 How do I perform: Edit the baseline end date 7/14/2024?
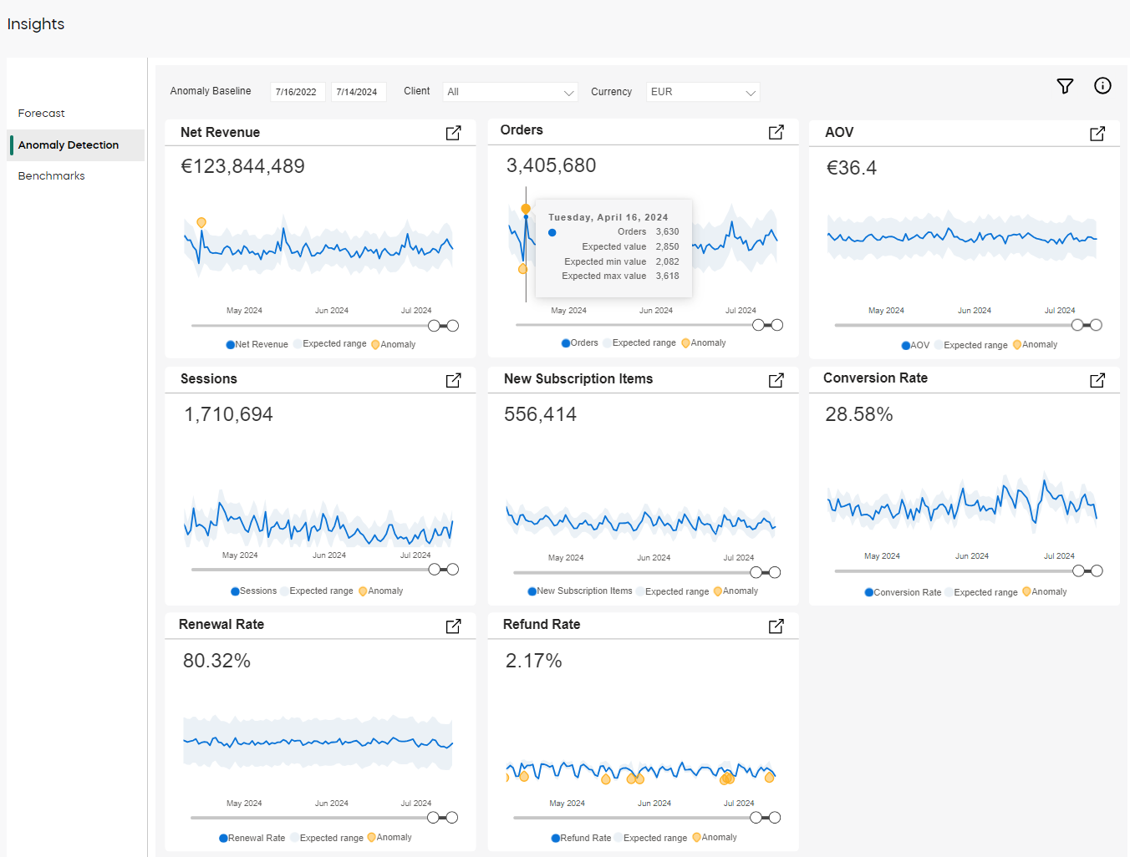pyautogui.click(x=358, y=92)
